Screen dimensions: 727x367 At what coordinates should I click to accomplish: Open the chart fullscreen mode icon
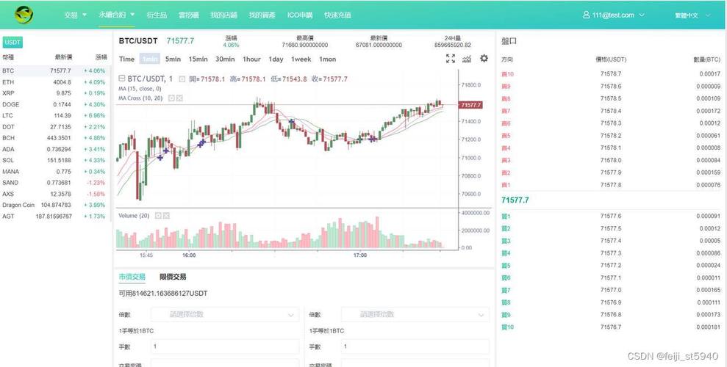tap(450, 58)
